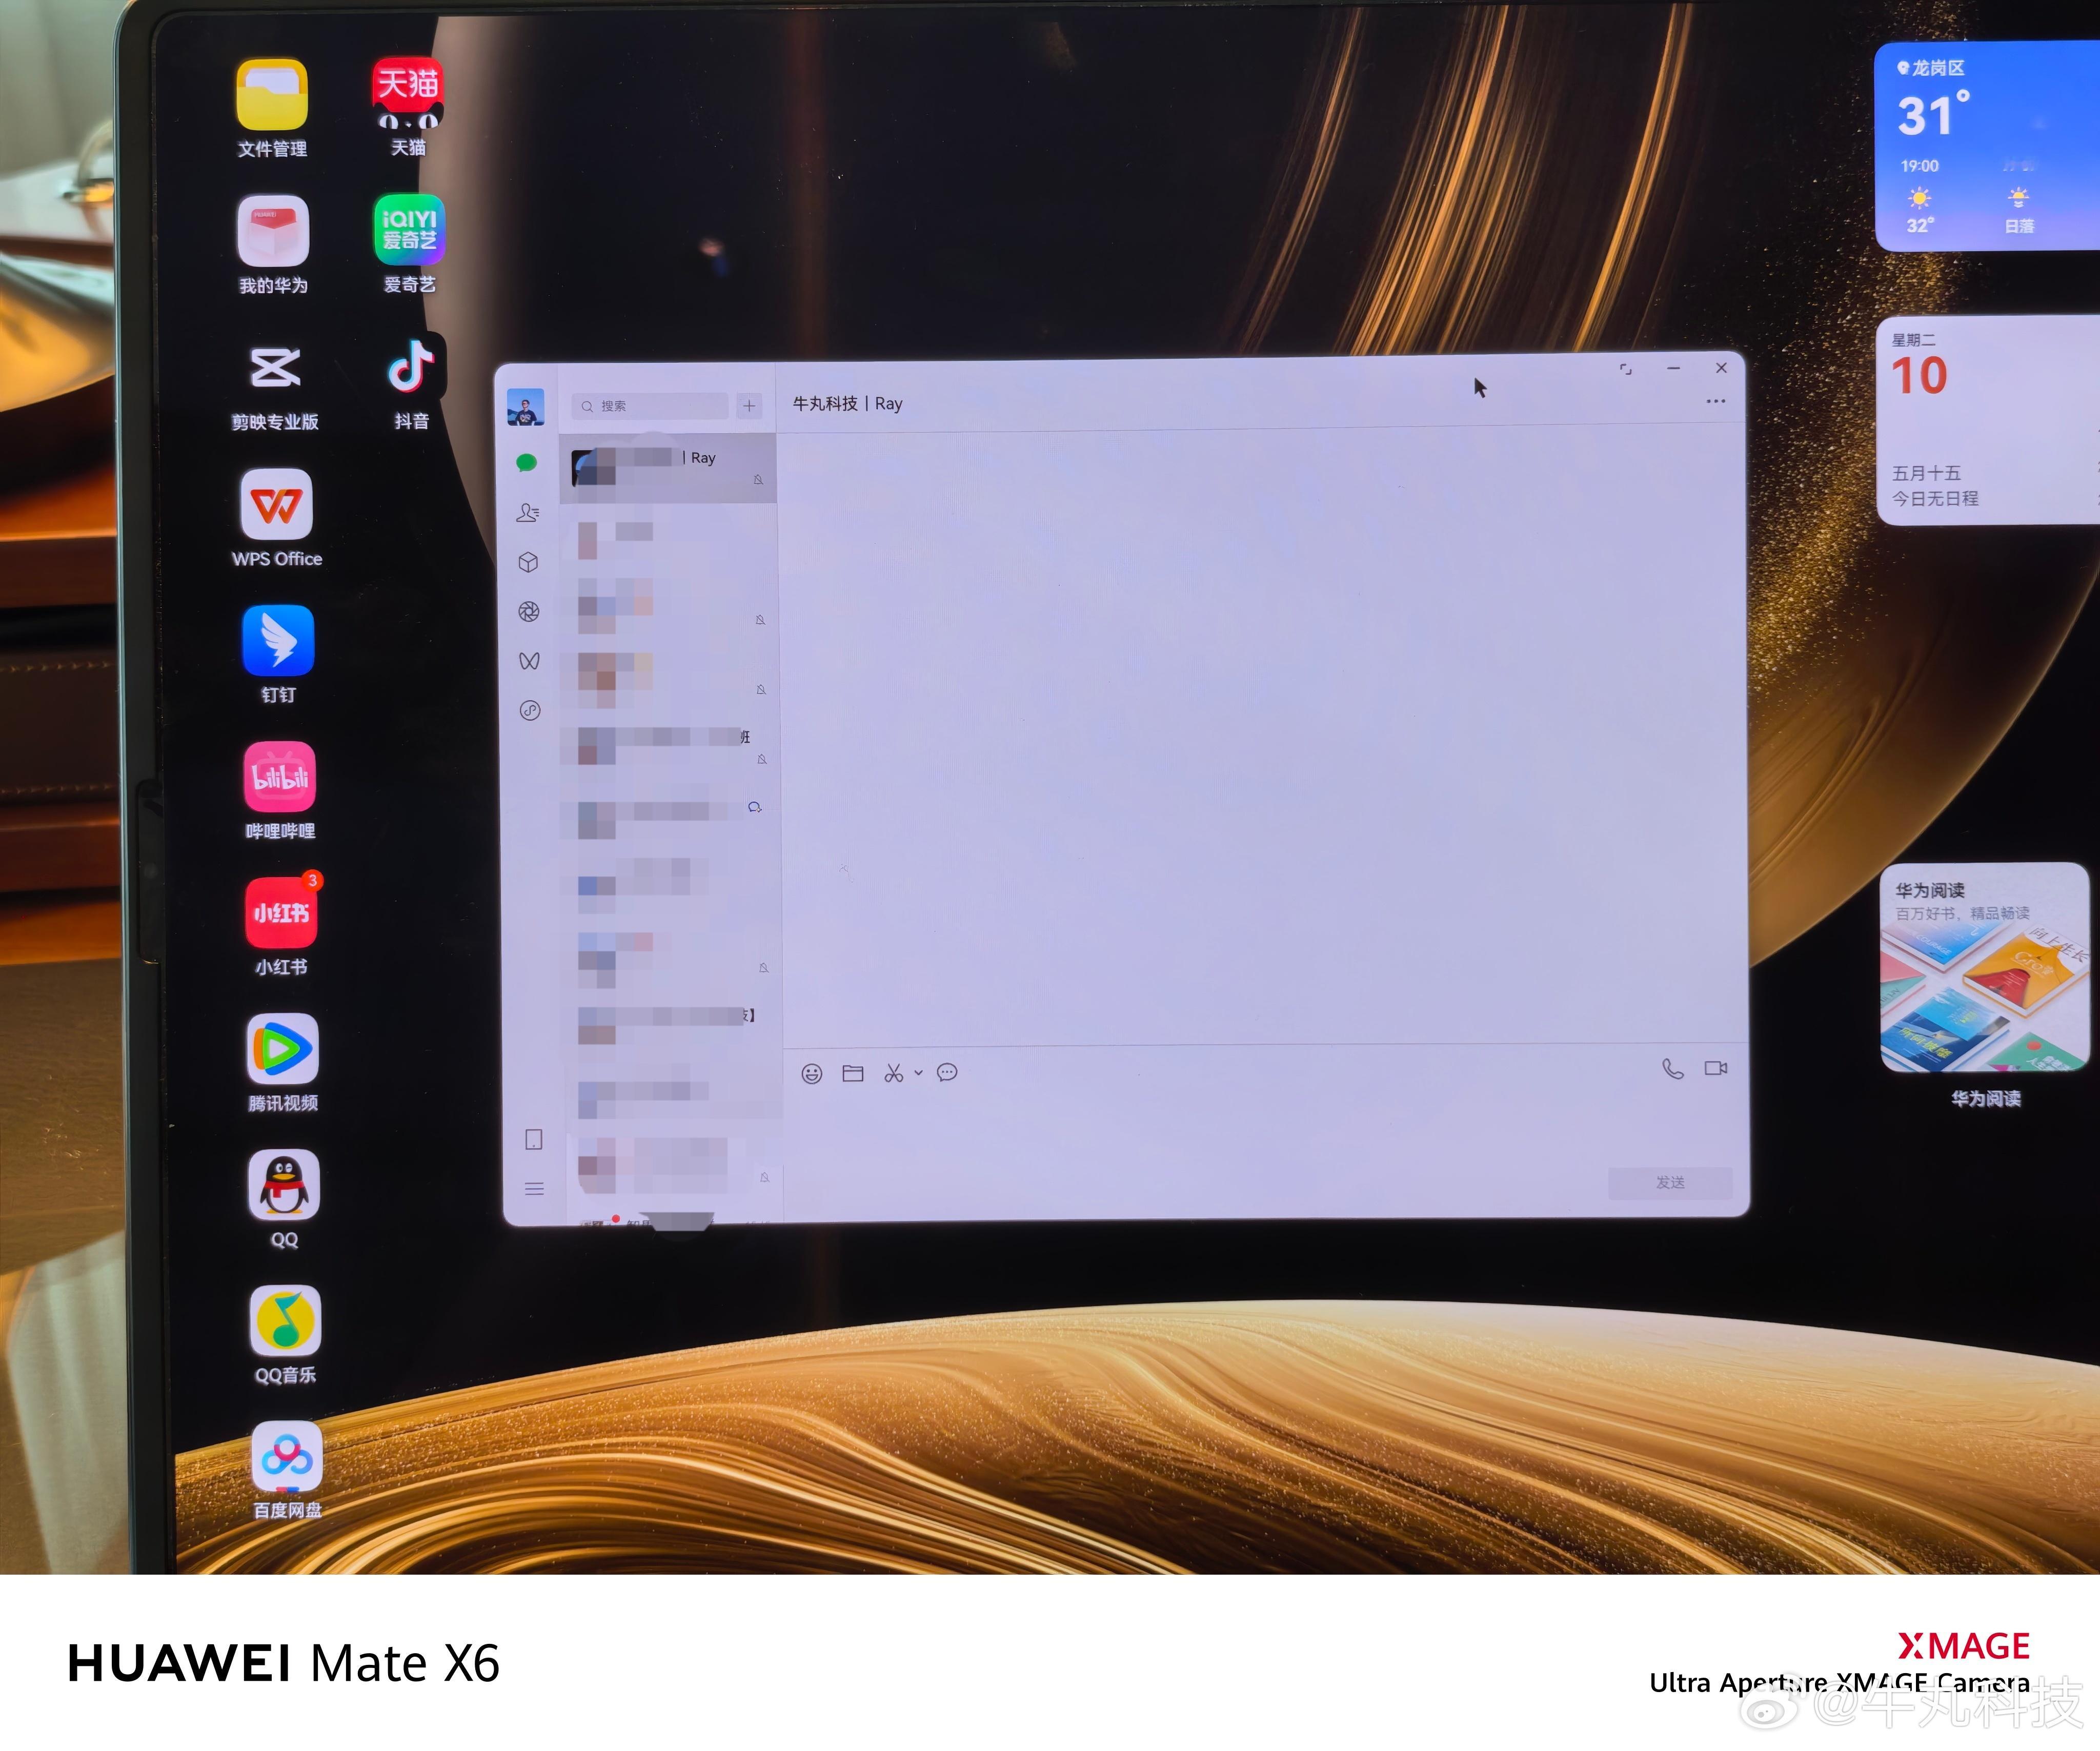Open the 爱奇艺 iQIYI app
The image size is (2100, 1751).
tap(409, 244)
